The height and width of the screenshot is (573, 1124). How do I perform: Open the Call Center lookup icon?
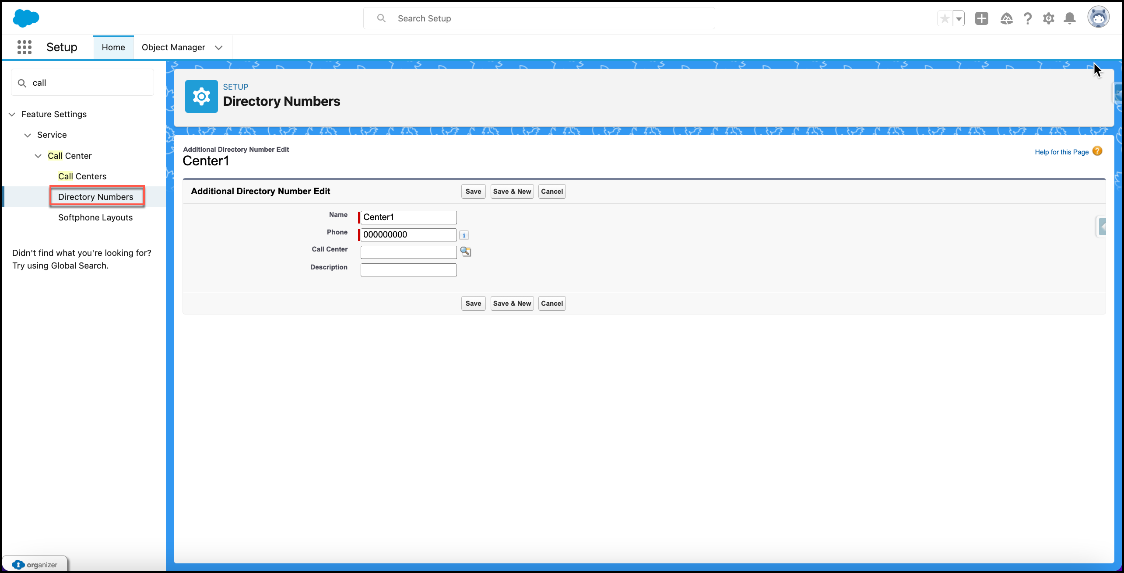point(466,252)
